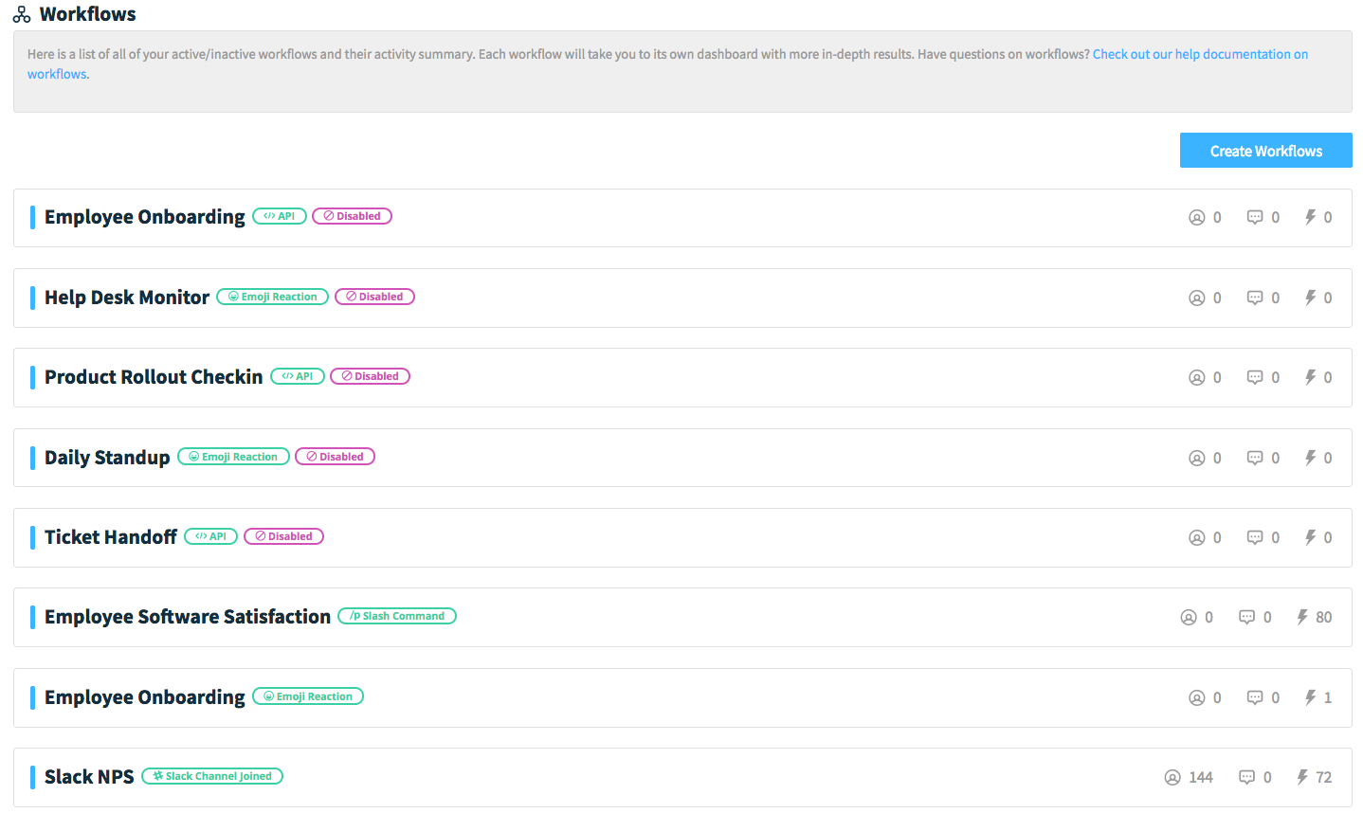Image resolution: width=1363 pixels, height=813 pixels.
Task: Click users icon on Daily Standup row
Action: 1197,458
